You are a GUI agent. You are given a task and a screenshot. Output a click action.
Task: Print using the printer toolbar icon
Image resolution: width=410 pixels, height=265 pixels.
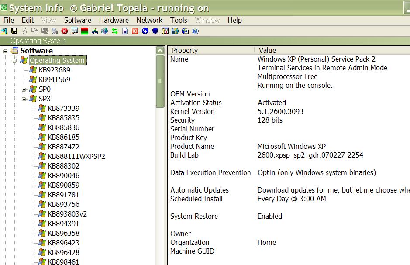pyautogui.click(x=55, y=31)
